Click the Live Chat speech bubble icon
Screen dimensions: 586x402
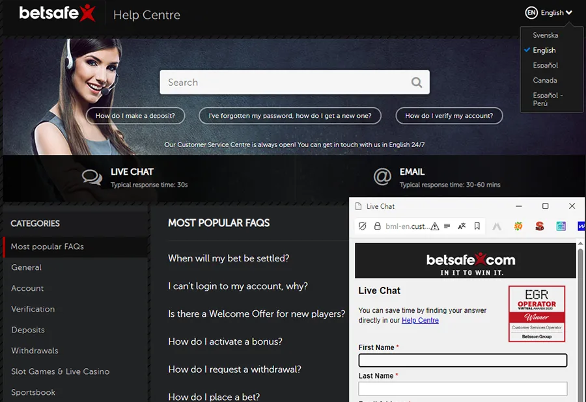(x=92, y=177)
